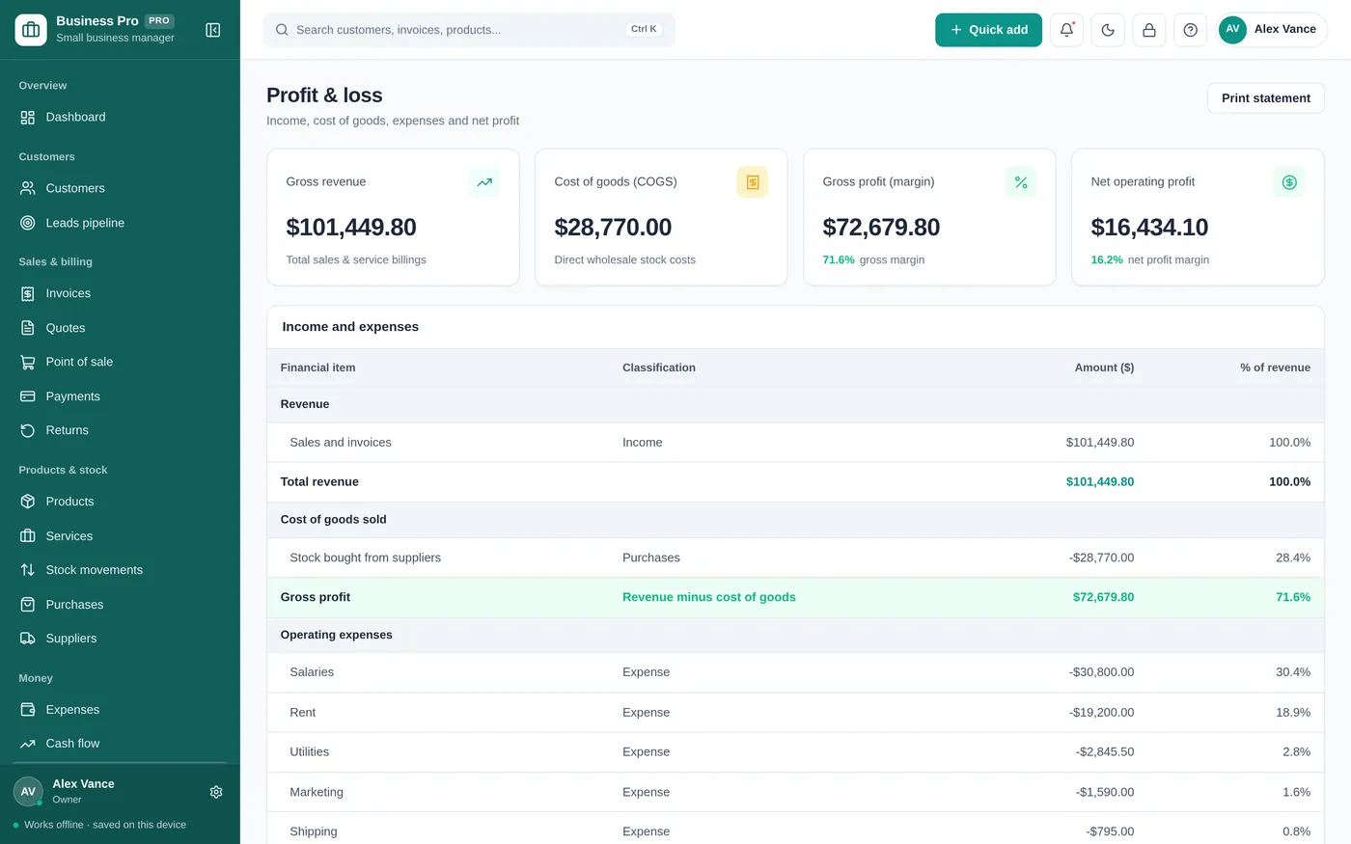
Task: Open settings gear next to Alex Vance
Action: pyautogui.click(x=216, y=792)
